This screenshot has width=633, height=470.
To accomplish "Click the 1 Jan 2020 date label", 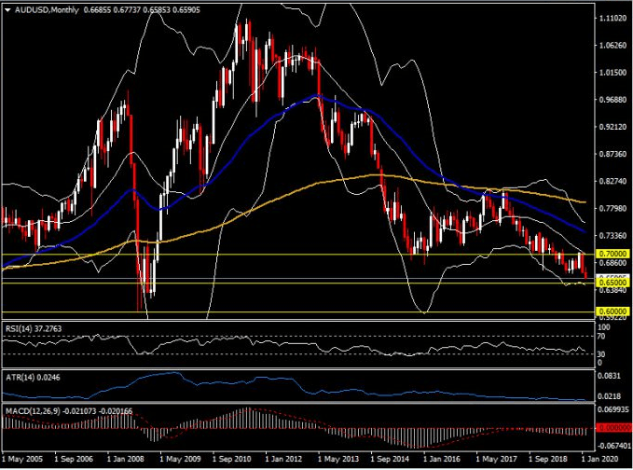I will pos(600,459).
